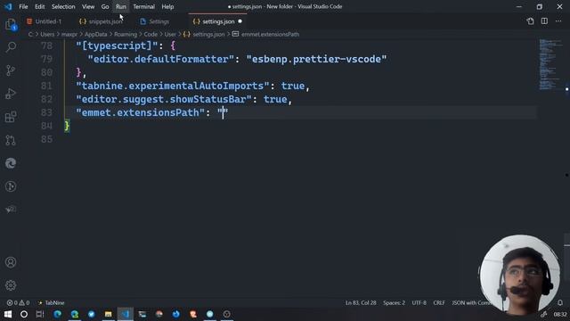Open the Go menu
Image resolution: width=570 pixels, height=321 pixels.
point(105,6)
